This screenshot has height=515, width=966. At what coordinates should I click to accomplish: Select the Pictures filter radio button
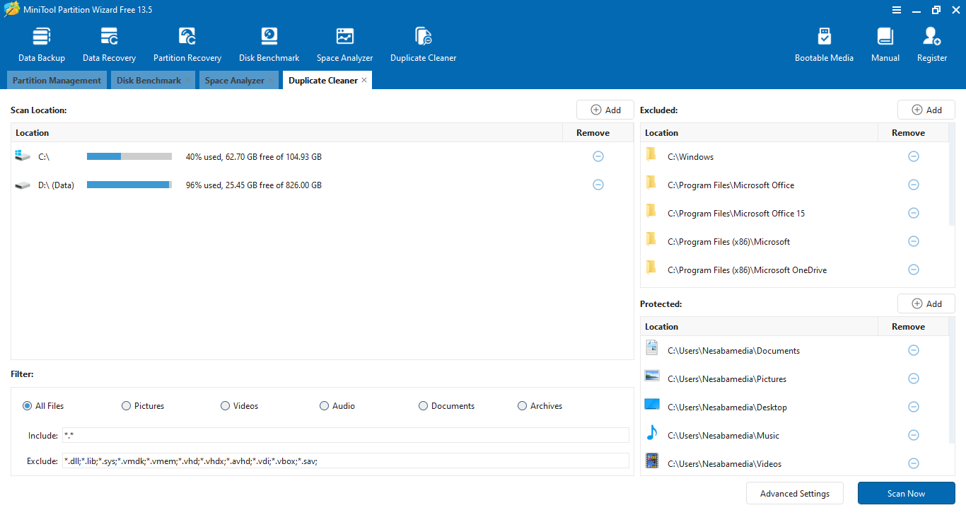pos(127,406)
